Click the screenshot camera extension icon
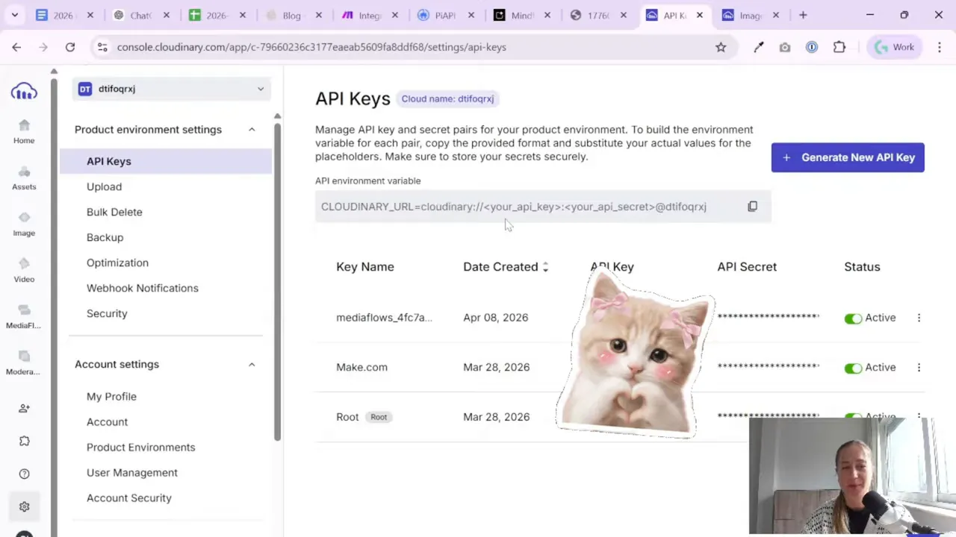Screen dimensions: 956x537 pos(784,47)
